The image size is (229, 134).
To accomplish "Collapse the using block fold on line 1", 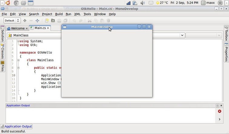I will [18, 41].
